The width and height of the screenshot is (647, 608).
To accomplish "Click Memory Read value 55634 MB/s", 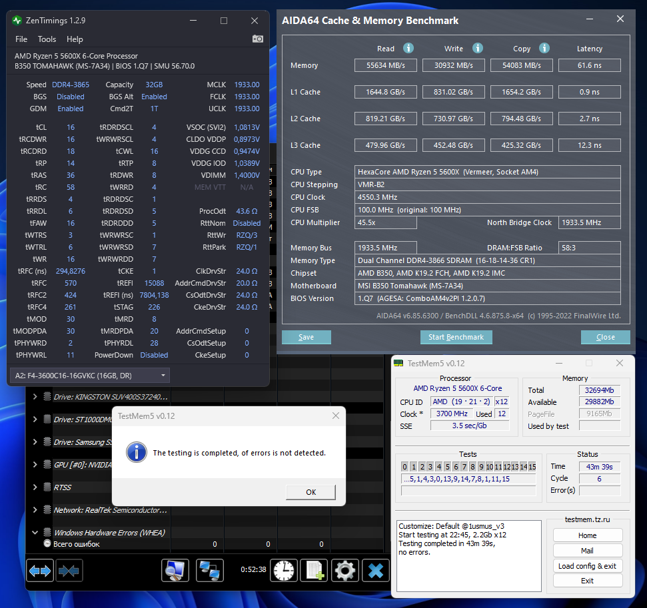I will click(385, 65).
